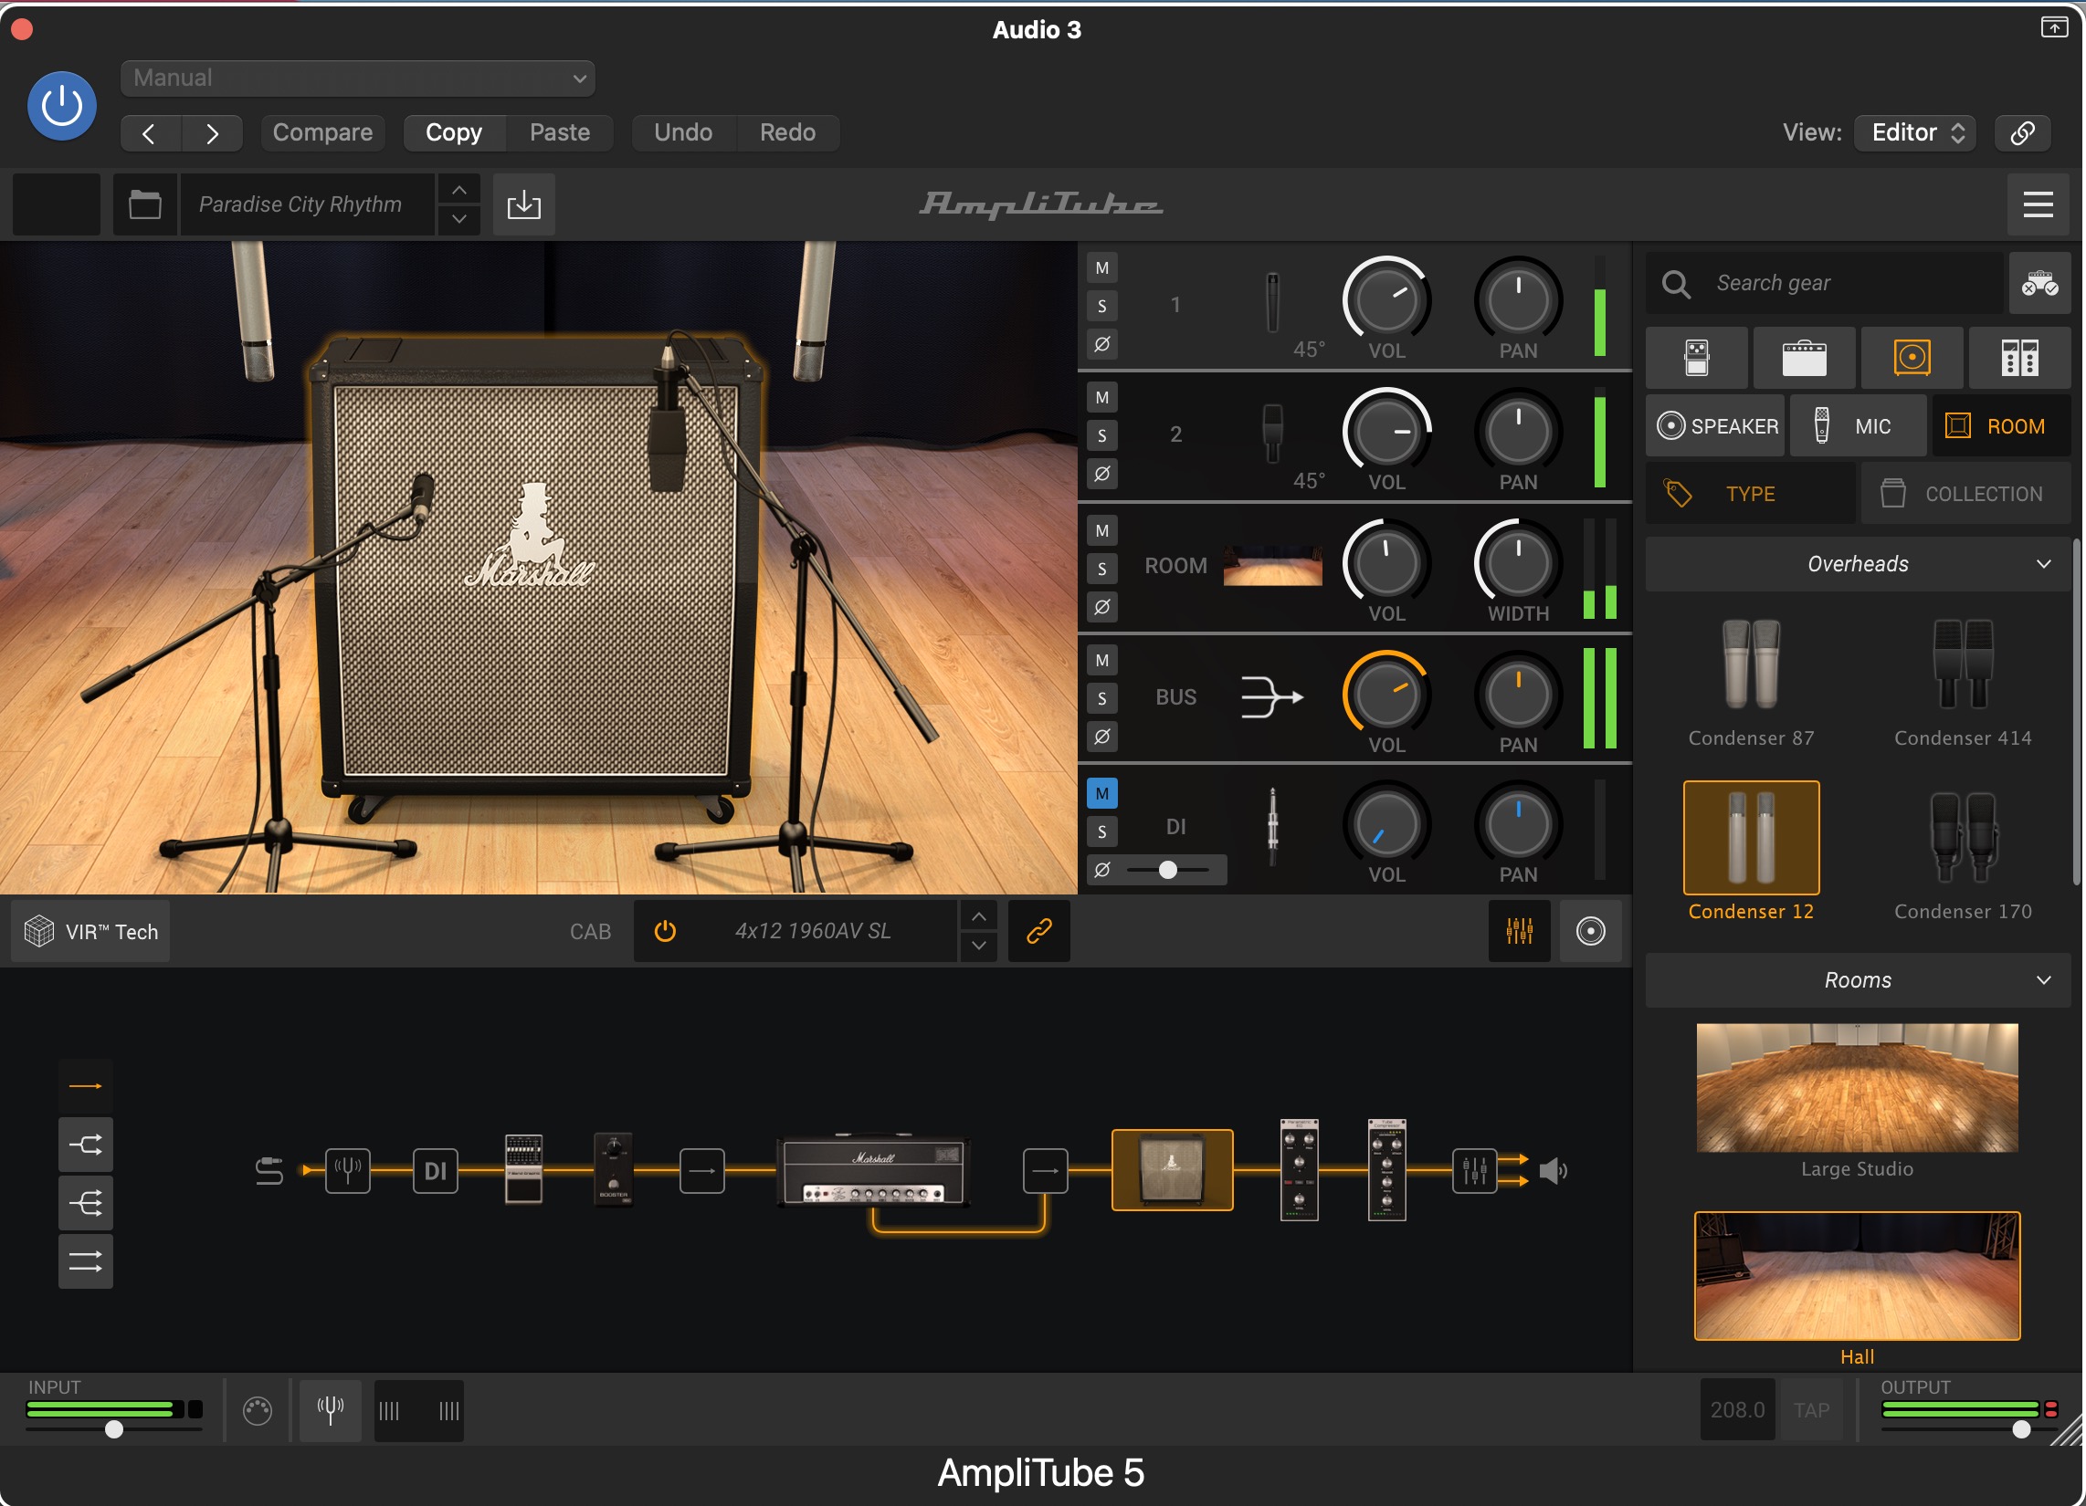Click the VIR Tech button
Viewport: 2086px width, 1506px height.
tap(91, 931)
